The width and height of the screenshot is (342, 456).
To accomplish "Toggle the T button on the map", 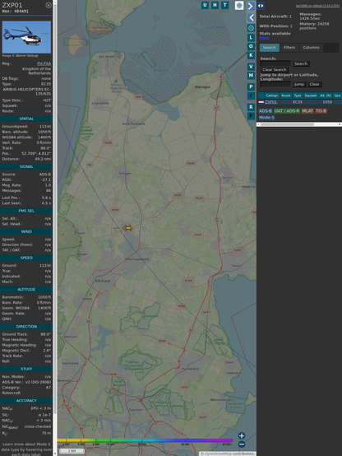I will point(224,5).
